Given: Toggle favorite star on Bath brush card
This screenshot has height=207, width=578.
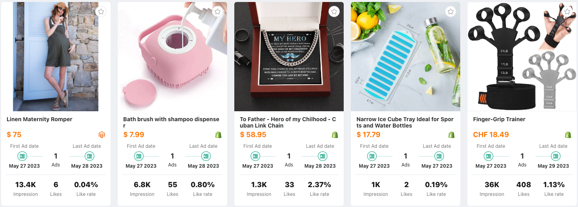Looking at the screenshot, I should pyautogui.click(x=218, y=12).
